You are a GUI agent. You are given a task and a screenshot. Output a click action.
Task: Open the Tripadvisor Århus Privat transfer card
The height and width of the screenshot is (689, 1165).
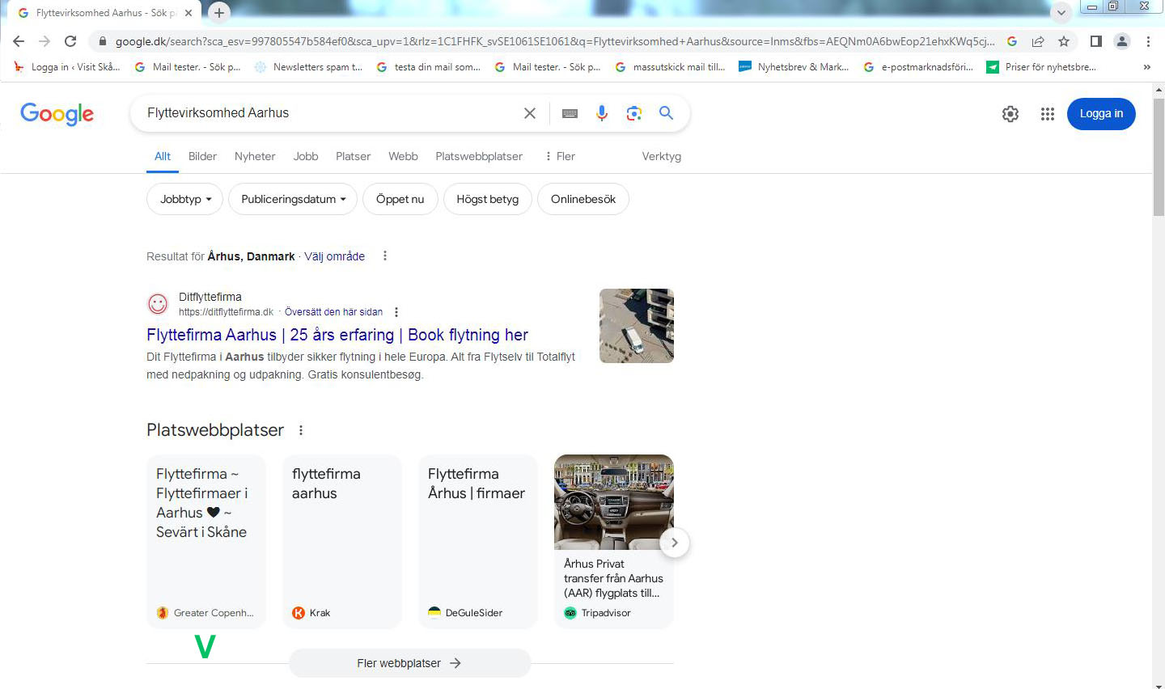click(614, 542)
